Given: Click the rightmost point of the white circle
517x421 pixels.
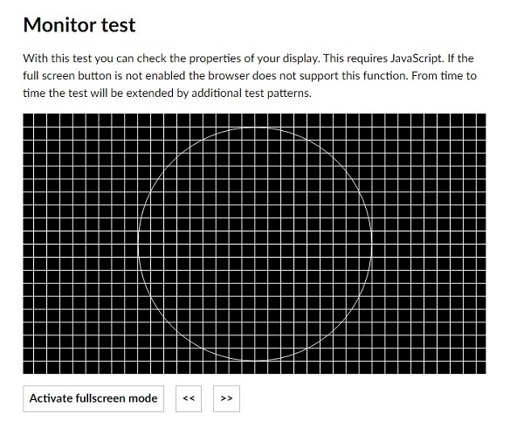Looking at the screenshot, I should (372, 244).
